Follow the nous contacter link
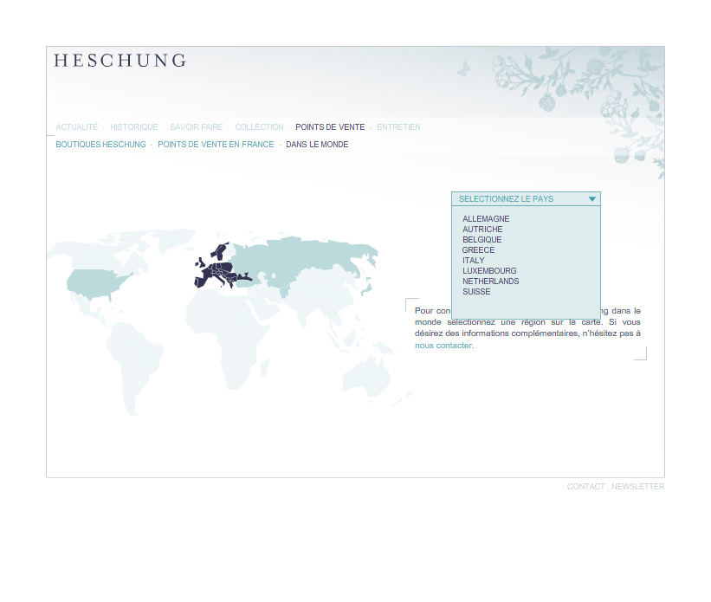711x602 pixels. 444,346
